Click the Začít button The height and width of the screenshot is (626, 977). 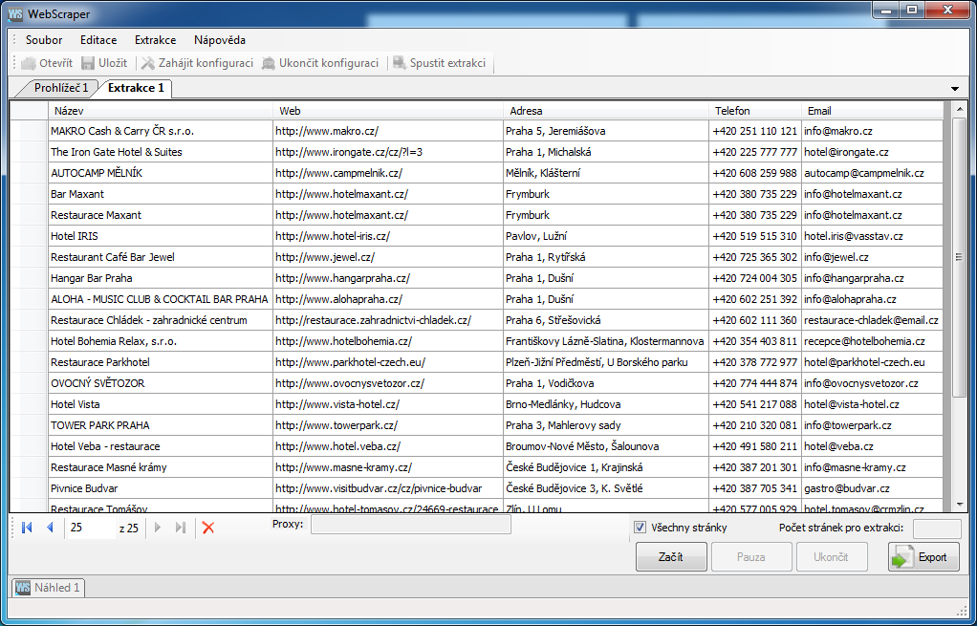click(671, 557)
